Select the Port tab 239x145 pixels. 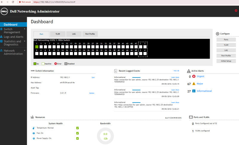pos(41,34)
